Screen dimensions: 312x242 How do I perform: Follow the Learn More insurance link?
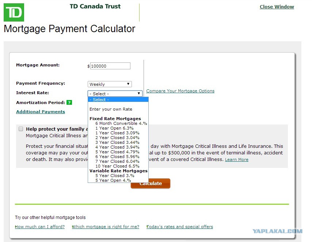click(237, 160)
